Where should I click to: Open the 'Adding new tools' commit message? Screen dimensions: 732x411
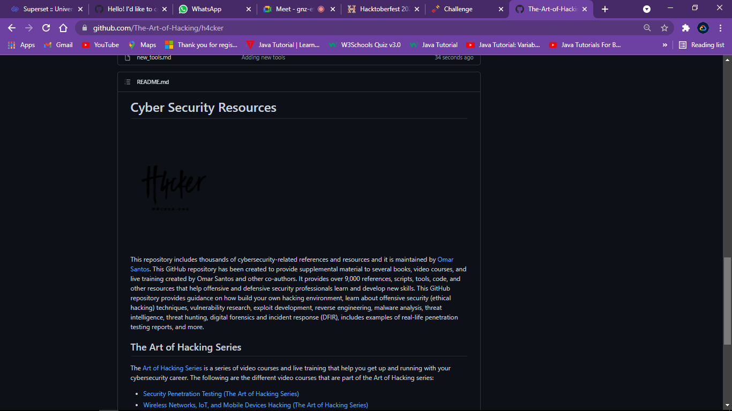coord(263,57)
